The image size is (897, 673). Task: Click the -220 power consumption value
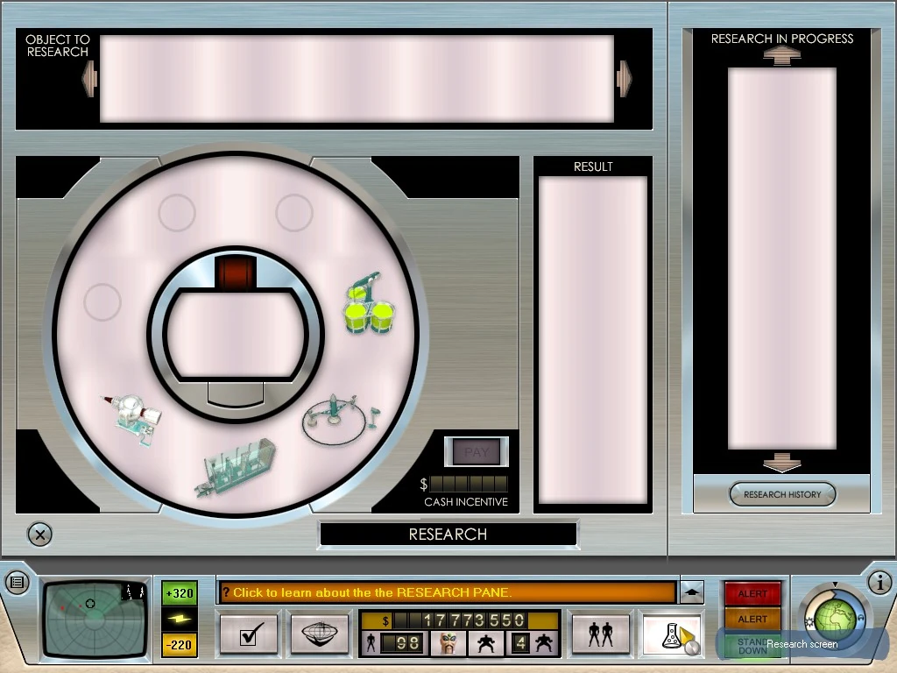pos(179,645)
